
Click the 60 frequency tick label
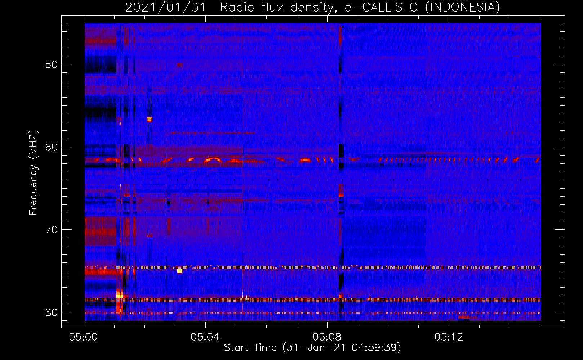tap(52, 147)
